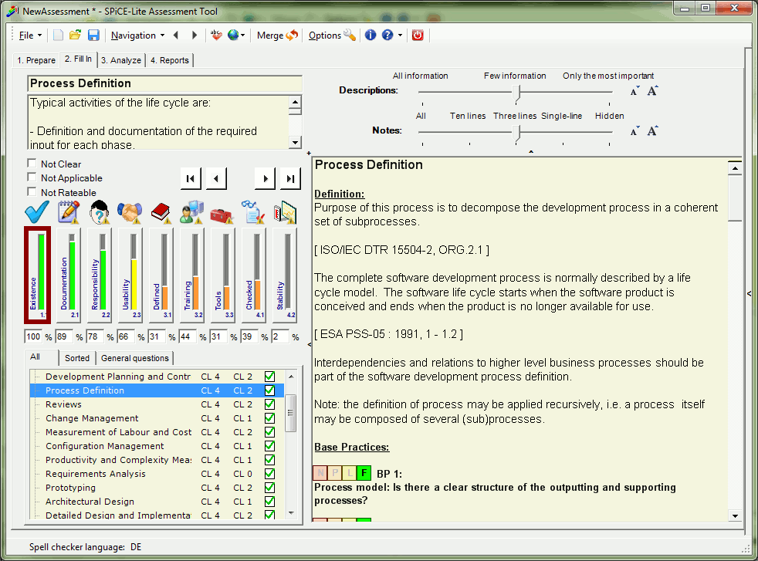Click F rating for BP 1
758x561 pixels.
pos(364,472)
